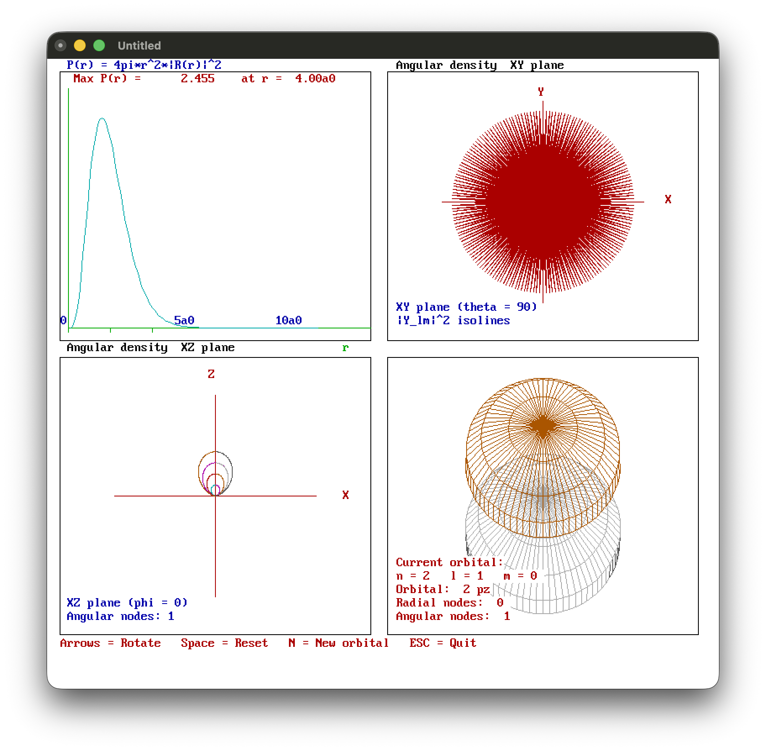766x751 pixels.
Task: Click the Arrows = Rotate hint
Action: [x=110, y=643]
